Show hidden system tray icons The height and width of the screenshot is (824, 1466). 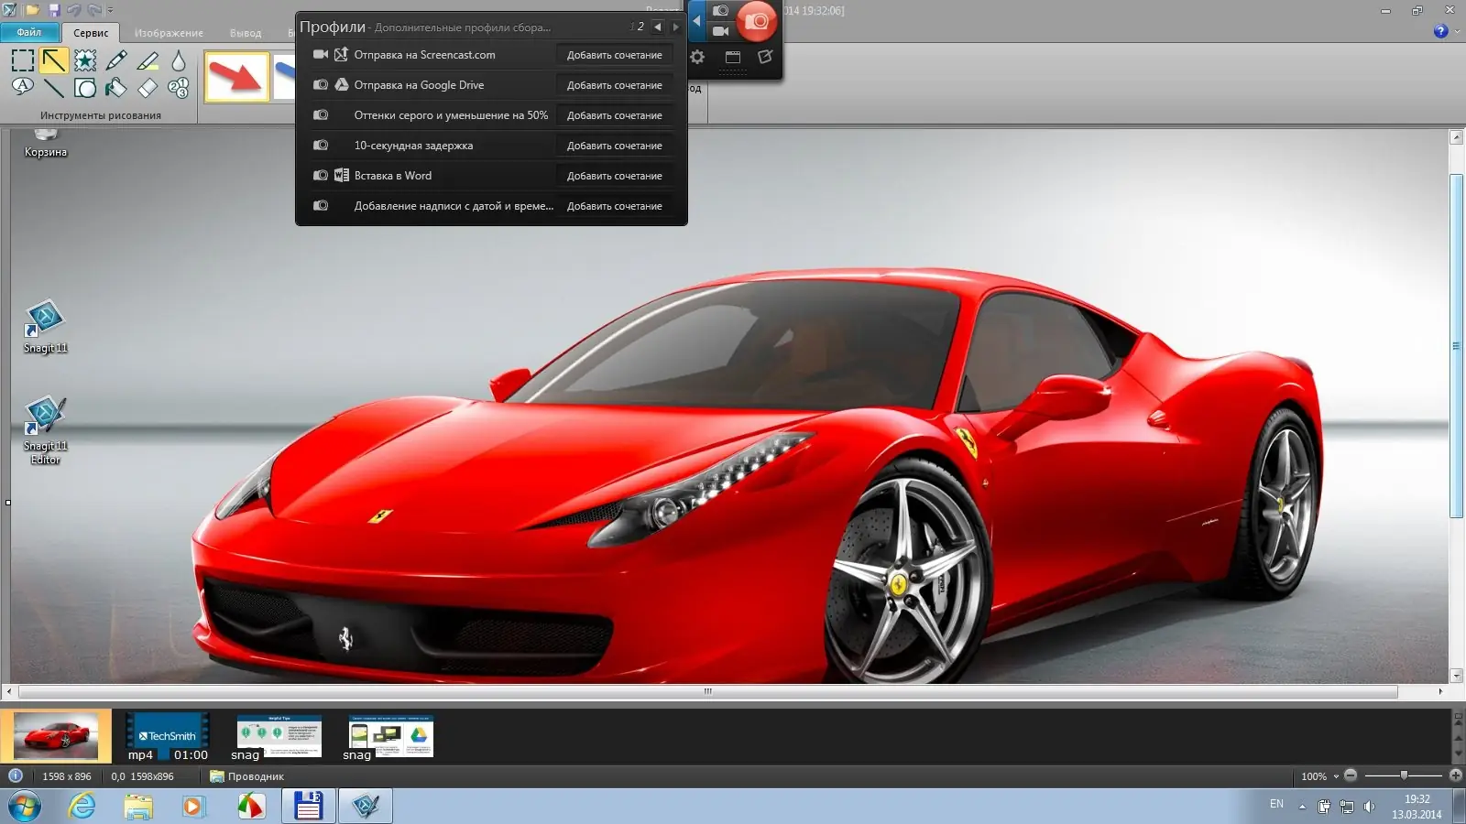click(x=1302, y=807)
